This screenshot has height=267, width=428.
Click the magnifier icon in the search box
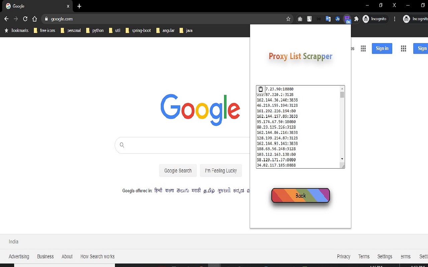(122, 145)
